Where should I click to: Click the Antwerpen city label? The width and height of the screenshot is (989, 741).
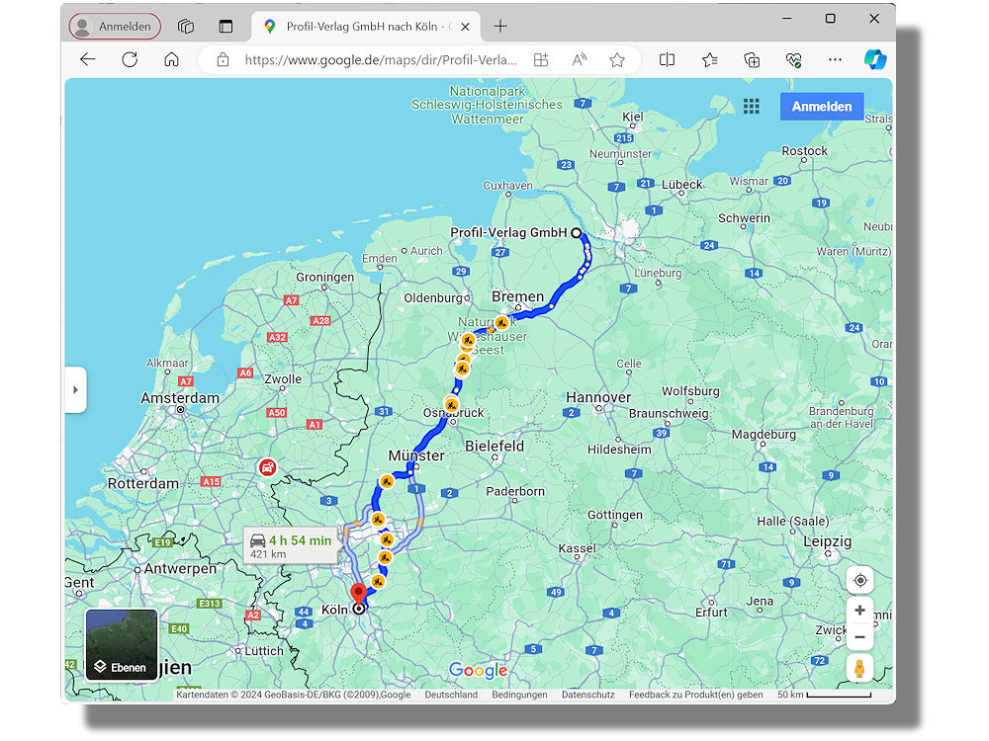click(180, 569)
